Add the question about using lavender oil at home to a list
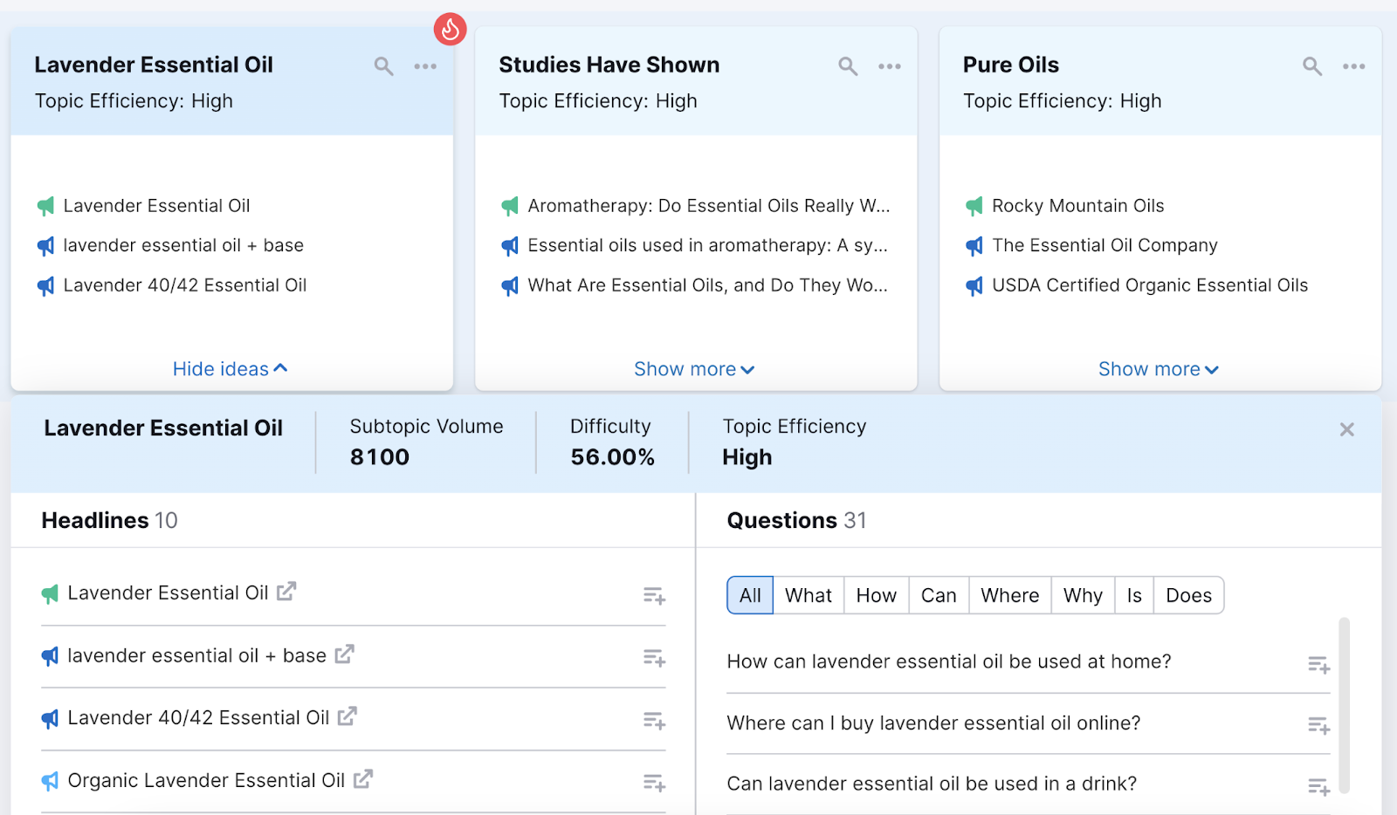Screen dimensions: 1397x815 [1319, 663]
